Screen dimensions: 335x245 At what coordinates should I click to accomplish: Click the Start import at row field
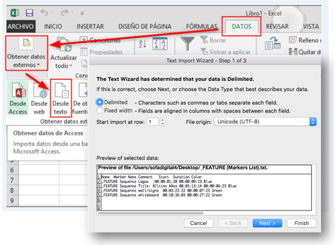click(153, 121)
